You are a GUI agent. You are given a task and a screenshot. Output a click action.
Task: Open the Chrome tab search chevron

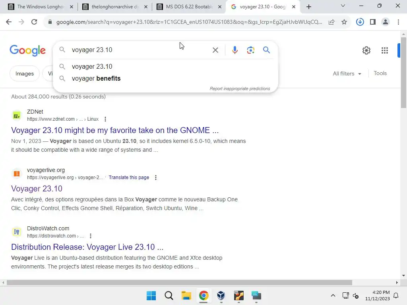click(x=343, y=6)
